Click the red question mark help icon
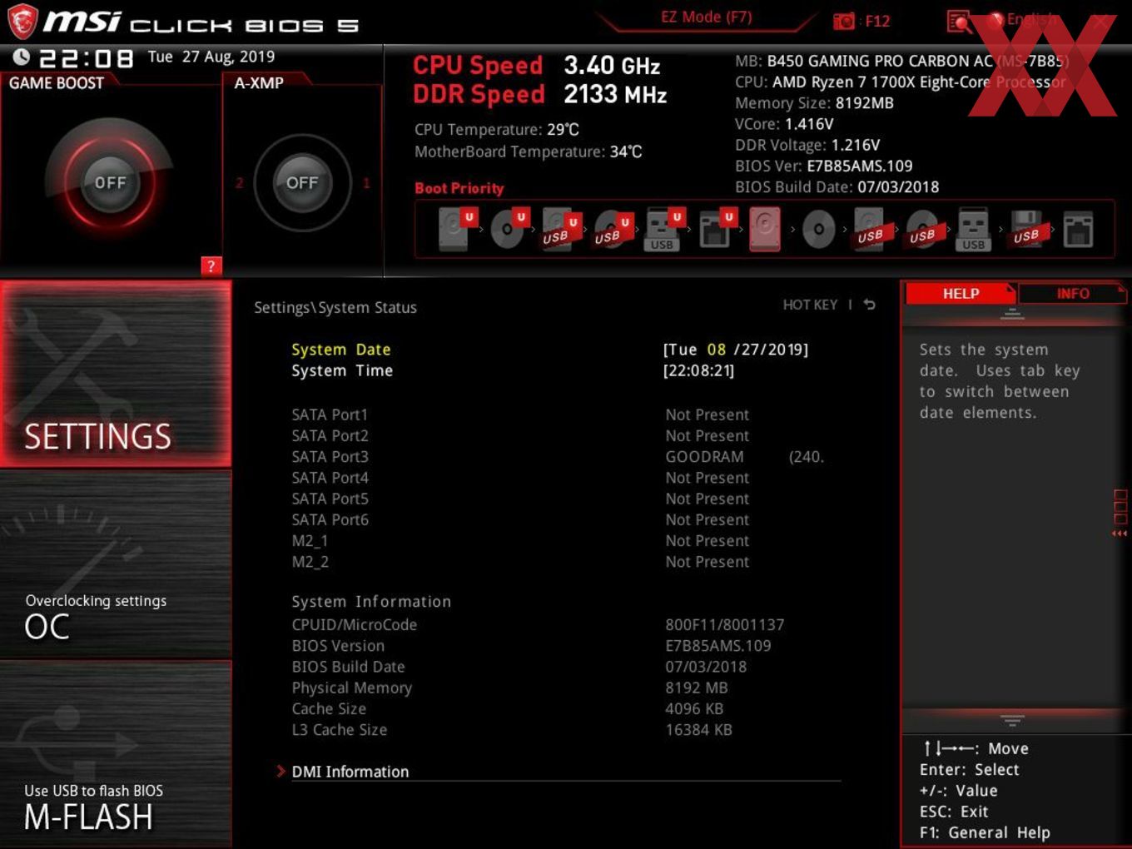The width and height of the screenshot is (1132, 849). [x=211, y=266]
